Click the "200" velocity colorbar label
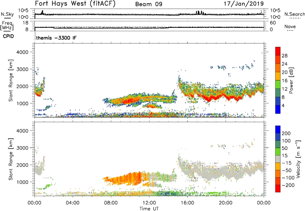Viewport: 305px width, 211px height. 286,133
